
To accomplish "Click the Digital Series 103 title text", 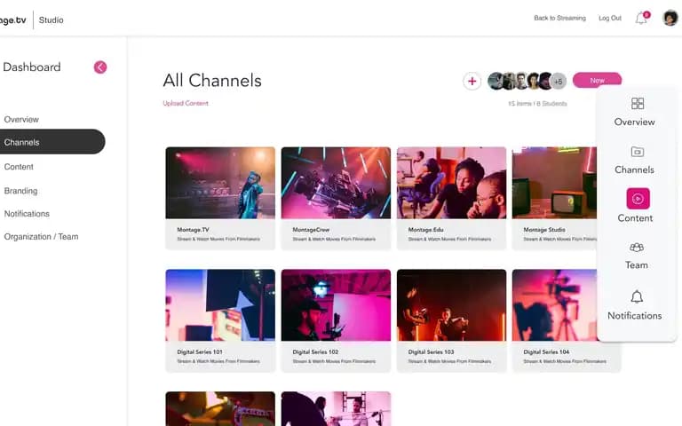I will point(431,351).
